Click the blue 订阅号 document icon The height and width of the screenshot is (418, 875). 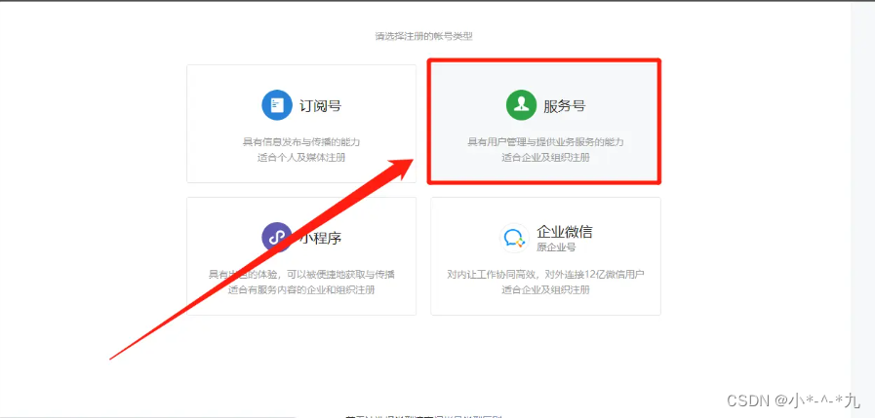point(277,105)
